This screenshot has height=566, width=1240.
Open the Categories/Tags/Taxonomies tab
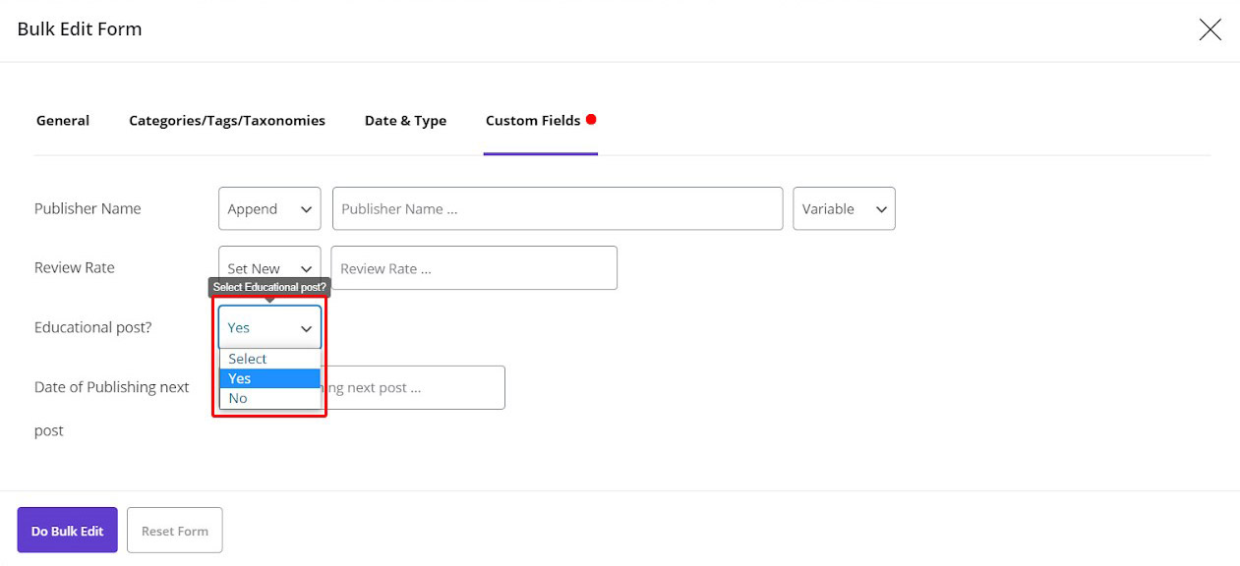click(x=227, y=121)
